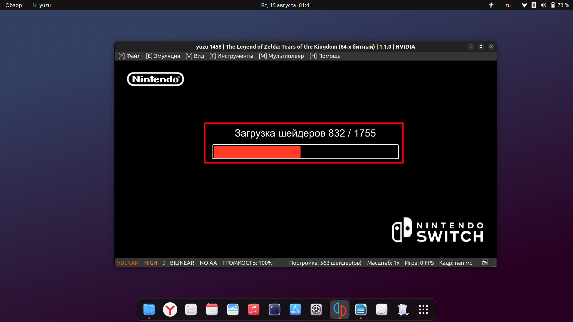This screenshot has height=322, width=573.
Task: Click the battery 73 % indicator
Action: point(560,5)
